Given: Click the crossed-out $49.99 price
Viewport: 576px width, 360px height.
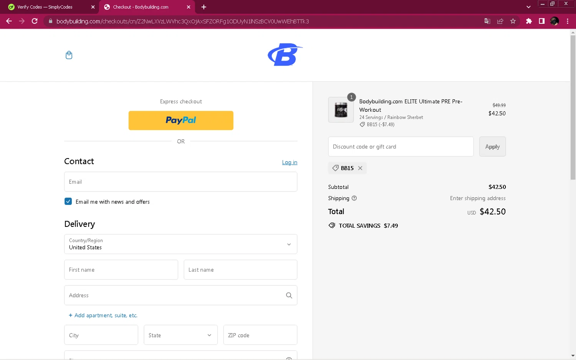Looking at the screenshot, I should click(499, 105).
